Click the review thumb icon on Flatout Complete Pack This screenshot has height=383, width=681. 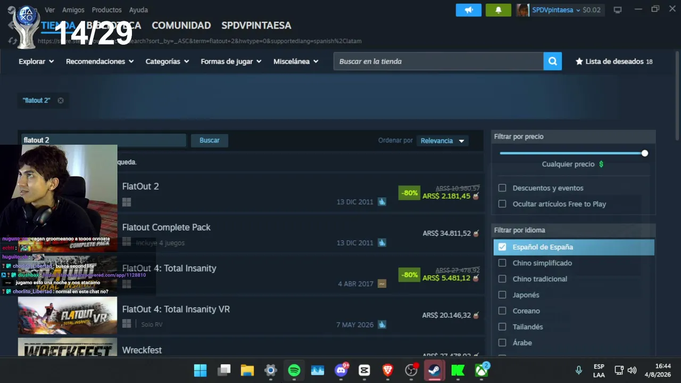pyautogui.click(x=382, y=243)
